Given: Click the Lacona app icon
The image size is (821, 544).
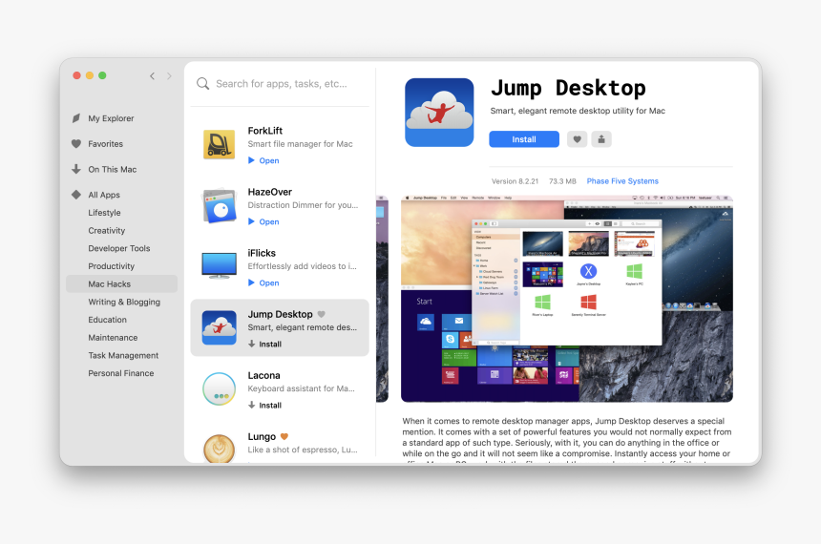Looking at the screenshot, I should (x=219, y=389).
